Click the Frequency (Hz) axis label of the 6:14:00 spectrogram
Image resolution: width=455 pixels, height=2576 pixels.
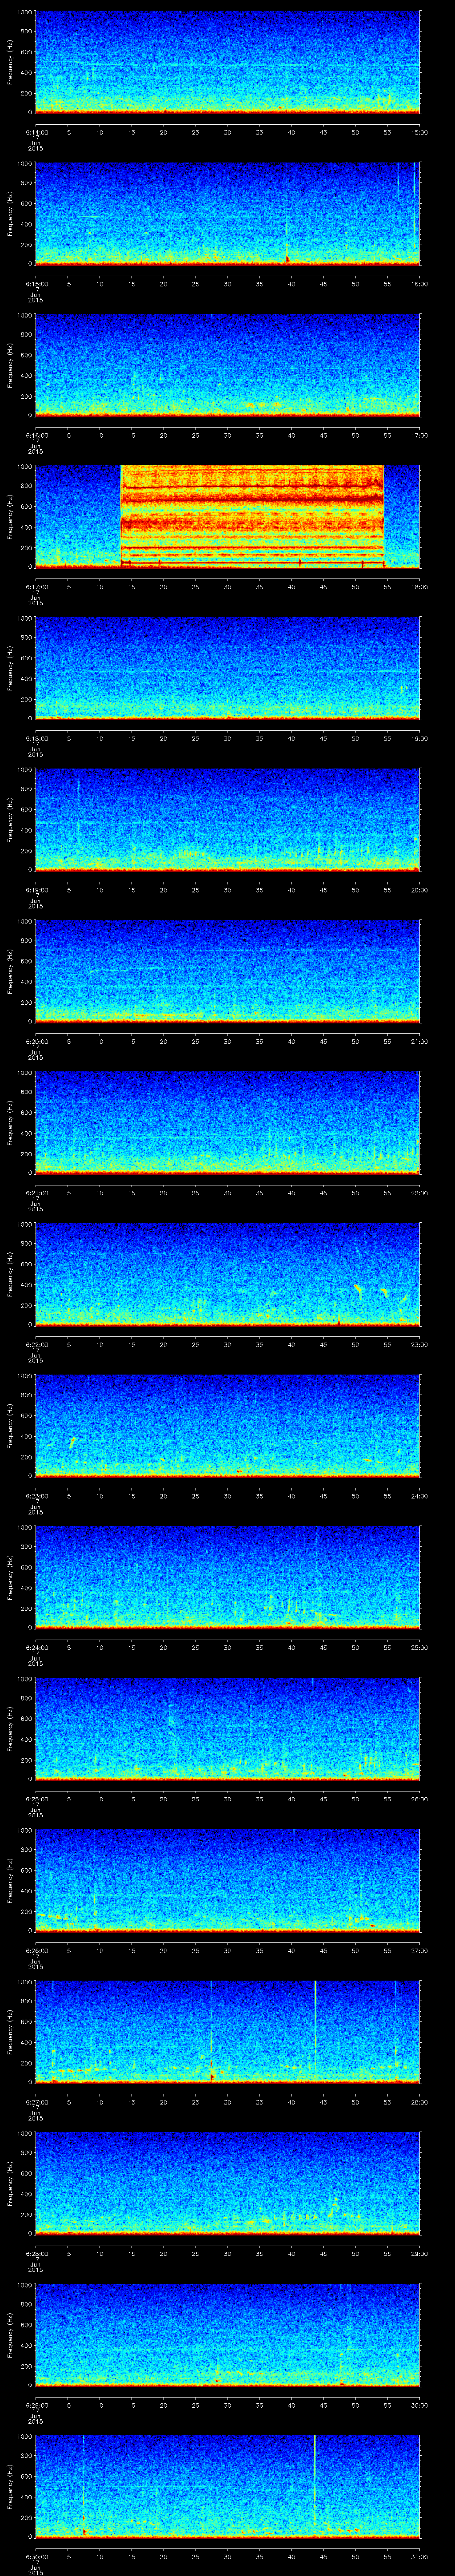tap(10, 63)
